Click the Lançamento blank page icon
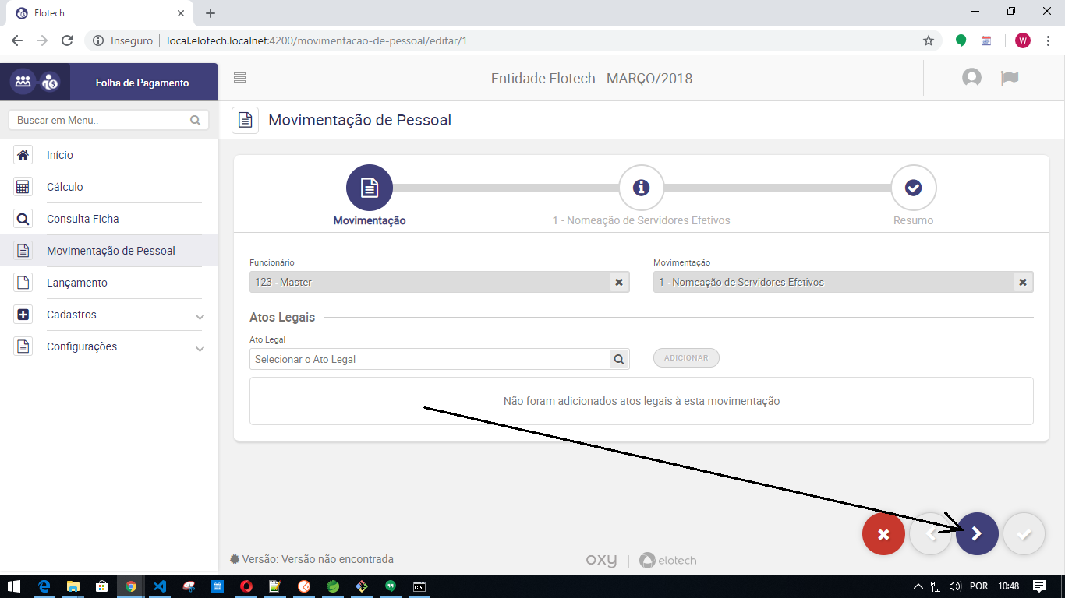1065x598 pixels. [x=23, y=283]
